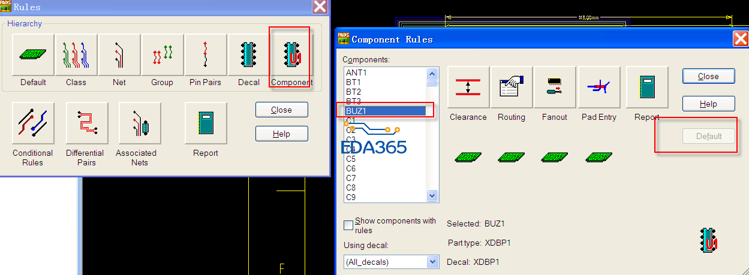Viewport: 749px width, 275px height.
Task: Open Pad Entry rules for component
Action: coord(598,87)
